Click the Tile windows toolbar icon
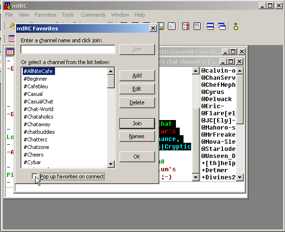Image resolution: width=285 pixels, height=232 pixels. click(210, 26)
